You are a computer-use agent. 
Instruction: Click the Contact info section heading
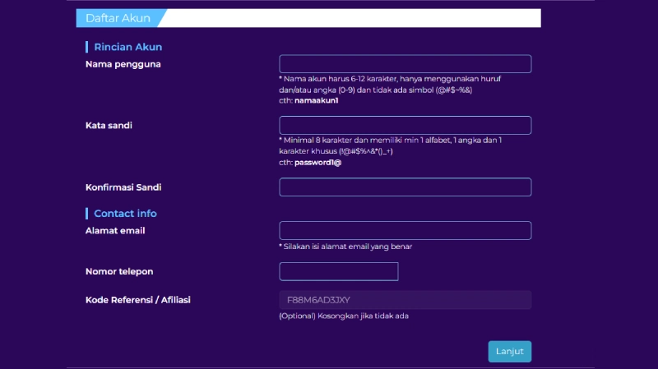point(125,214)
